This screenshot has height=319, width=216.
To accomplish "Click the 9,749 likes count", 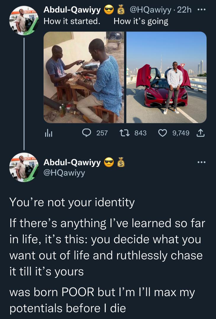I will pos(181,133).
